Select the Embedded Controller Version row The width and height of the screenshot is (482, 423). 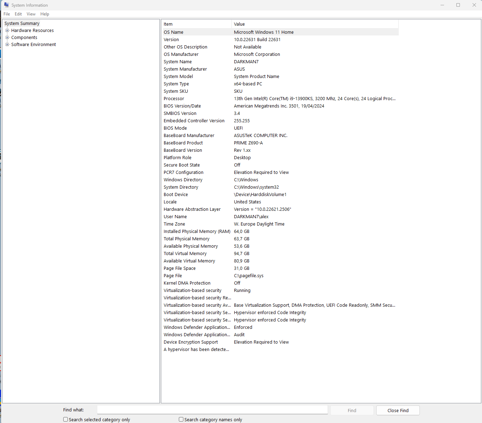pos(280,121)
